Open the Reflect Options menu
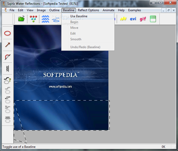Viewport: 178px width, 151px height. [x=88, y=10]
